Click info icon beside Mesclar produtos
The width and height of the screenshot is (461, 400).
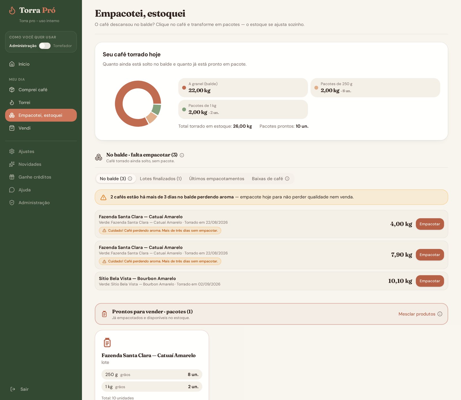pos(440,314)
